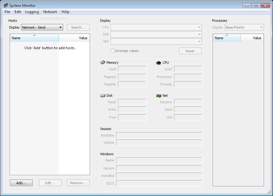Viewport: 273px width, 196px height.
Task: Click the text "Click 'Add' button to add hosts."
Action: coord(50,48)
